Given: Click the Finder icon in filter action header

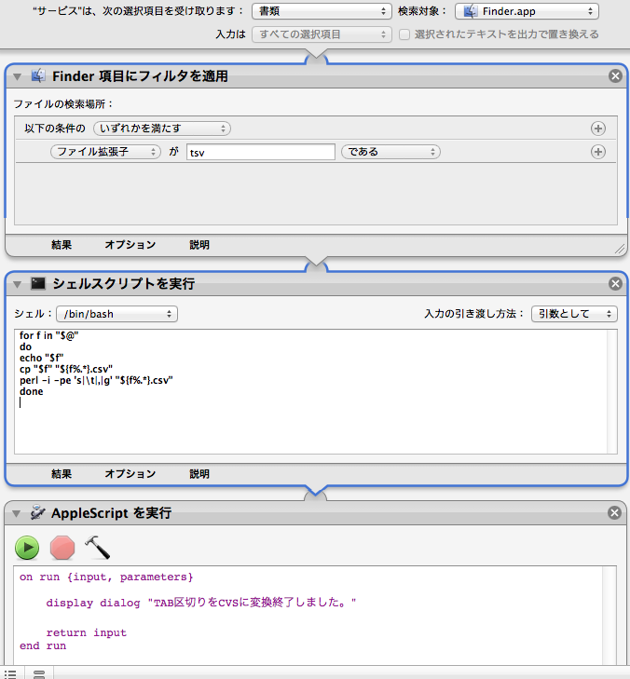Looking at the screenshot, I should 38,75.
